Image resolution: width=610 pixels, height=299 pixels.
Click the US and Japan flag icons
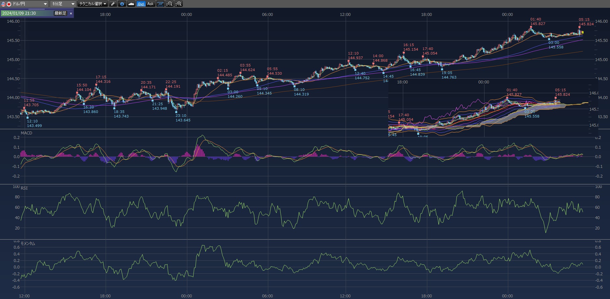click(x=6, y=4)
